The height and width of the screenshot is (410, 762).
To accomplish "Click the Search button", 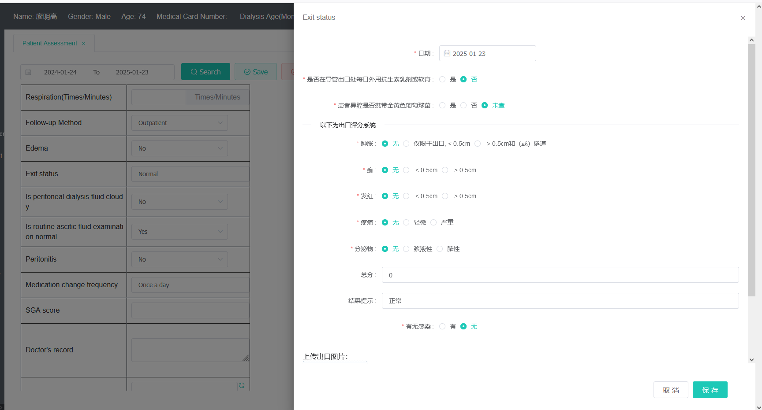I will point(205,72).
